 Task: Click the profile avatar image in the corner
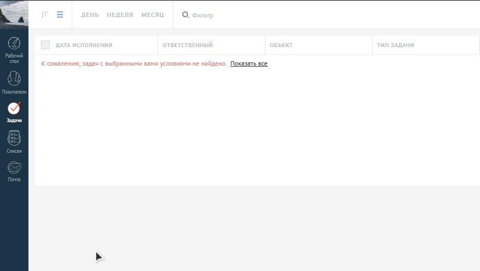pyautogui.click(x=14, y=14)
